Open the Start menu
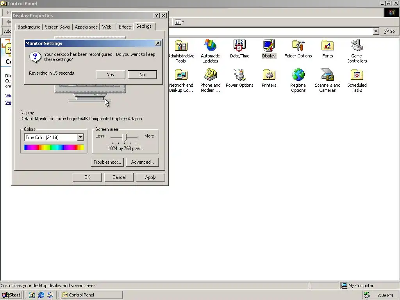Viewport: 400px width, 300px height. [11, 295]
